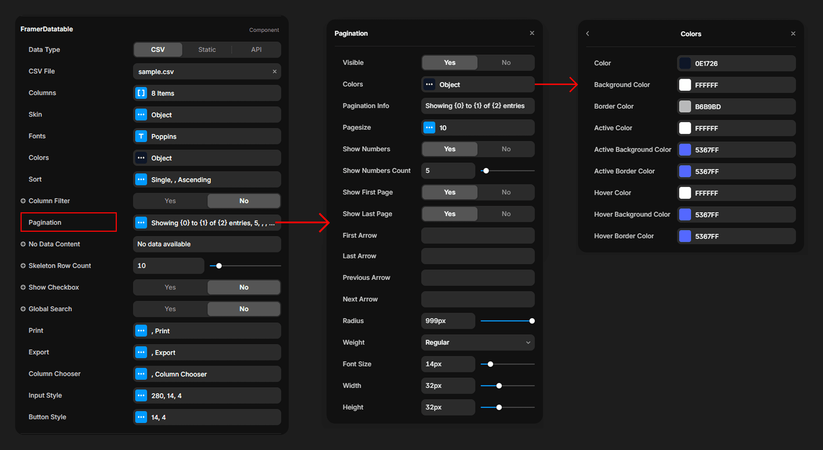The image size is (823, 450).
Task: Expand the Pagination Colors Object field
Action: point(477,85)
